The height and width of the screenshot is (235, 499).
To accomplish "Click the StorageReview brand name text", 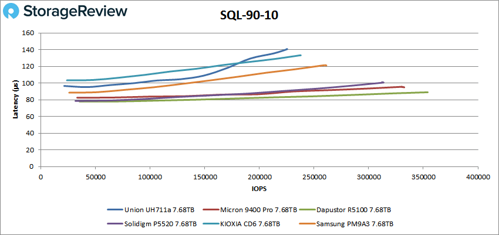I will [x=75, y=12].
